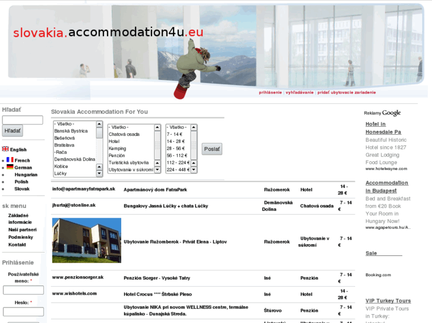The width and height of the screenshot is (432, 323).
Task: Click the UK flag icon next to English
Action: pyautogui.click(x=5, y=149)
